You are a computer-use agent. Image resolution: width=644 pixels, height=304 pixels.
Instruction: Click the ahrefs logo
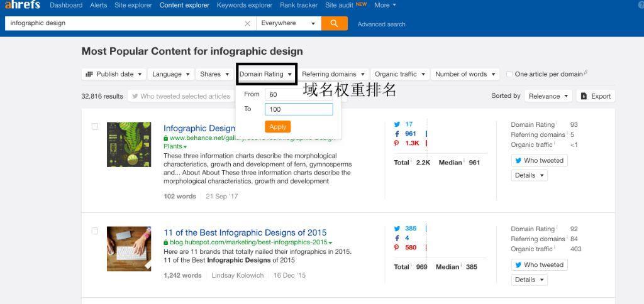23,5
